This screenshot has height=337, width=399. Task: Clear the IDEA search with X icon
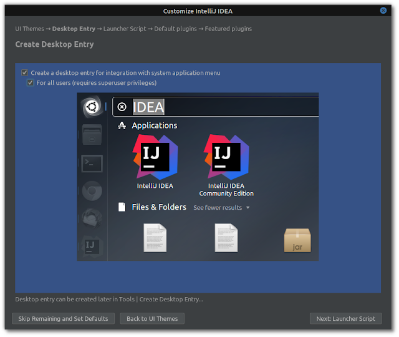[x=122, y=107]
